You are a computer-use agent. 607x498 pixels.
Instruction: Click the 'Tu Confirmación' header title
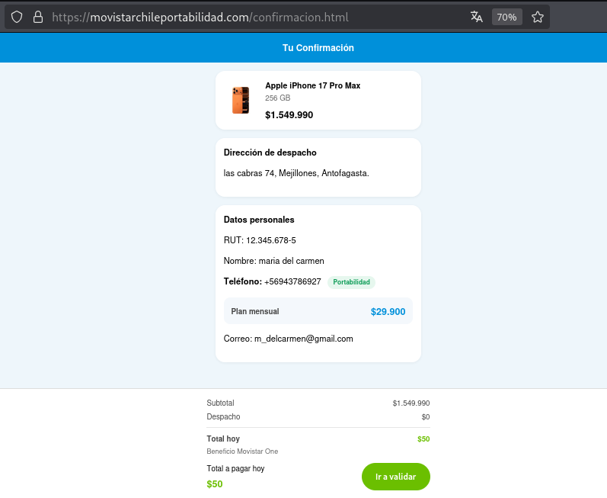pos(318,48)
